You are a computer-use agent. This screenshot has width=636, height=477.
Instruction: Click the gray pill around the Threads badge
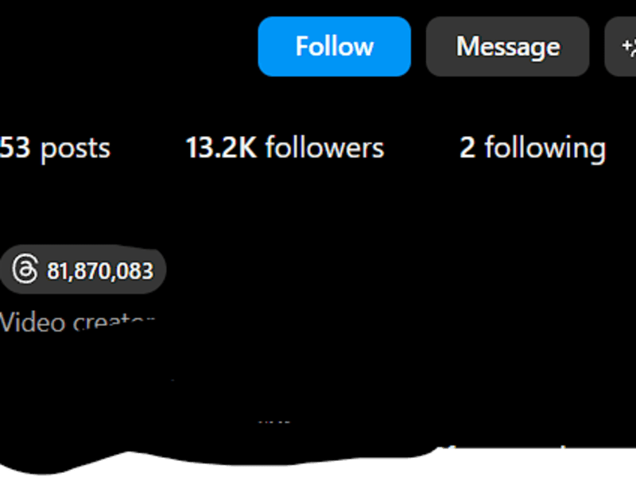(83, 270)
